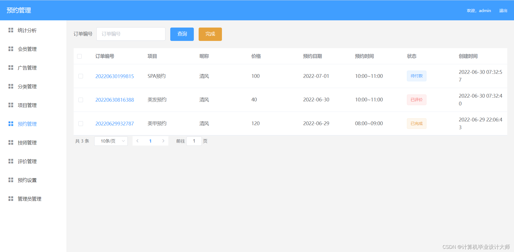
Task: Go to next page arrow
Action: (x=163, y=141)
